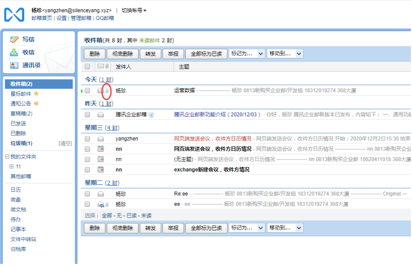Click the verified badge icon beside 腾讯企业邮箱
Viewport: 412px width, 267px height.
pyautogui.click(x=151, y=115)
